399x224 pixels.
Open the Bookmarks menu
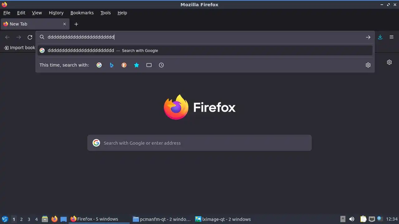coord(82,13)
